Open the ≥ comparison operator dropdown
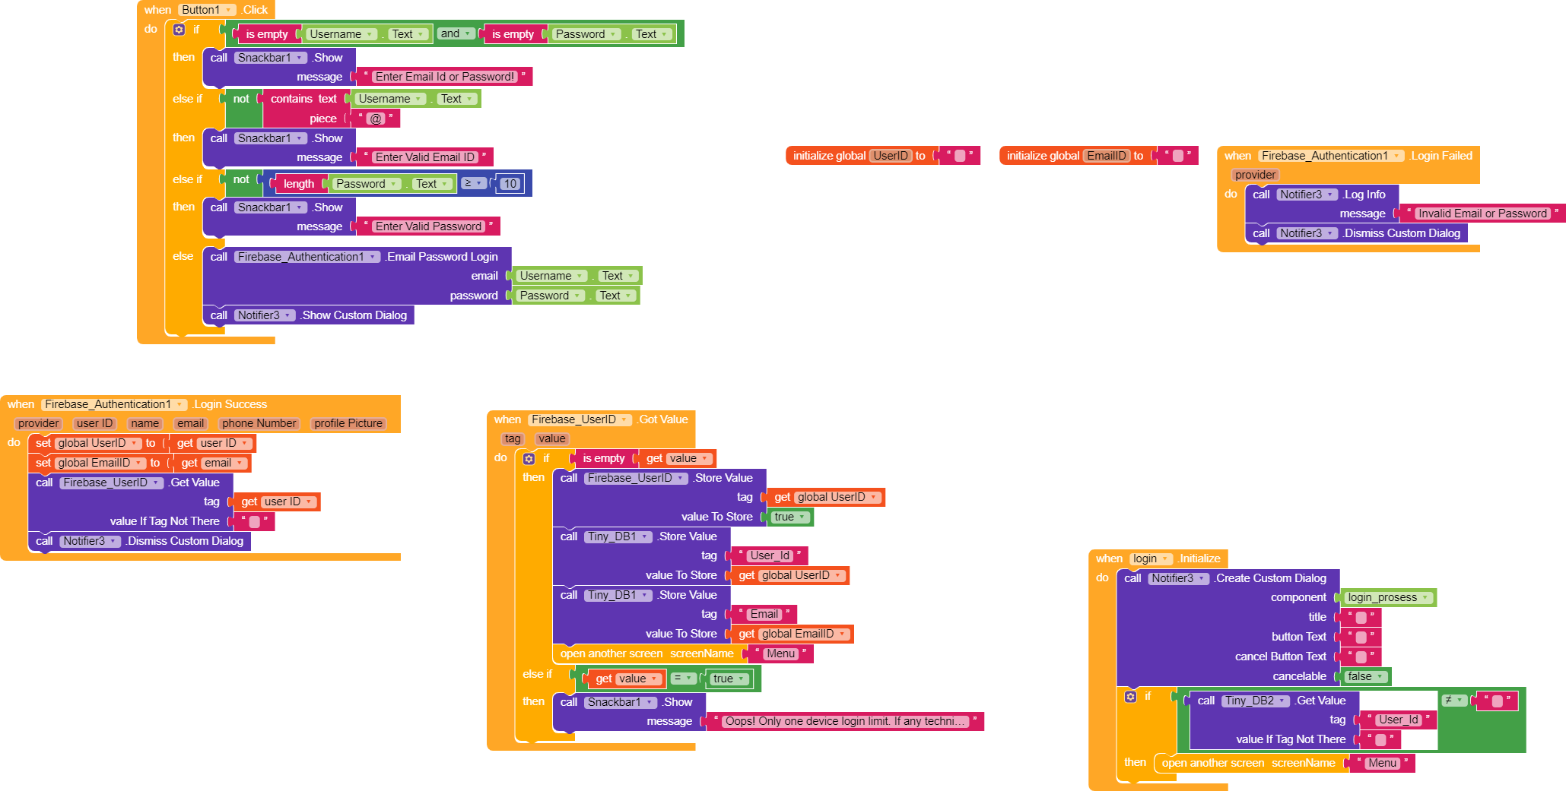This screenshot has width=1566, height=791. (473, 183)
